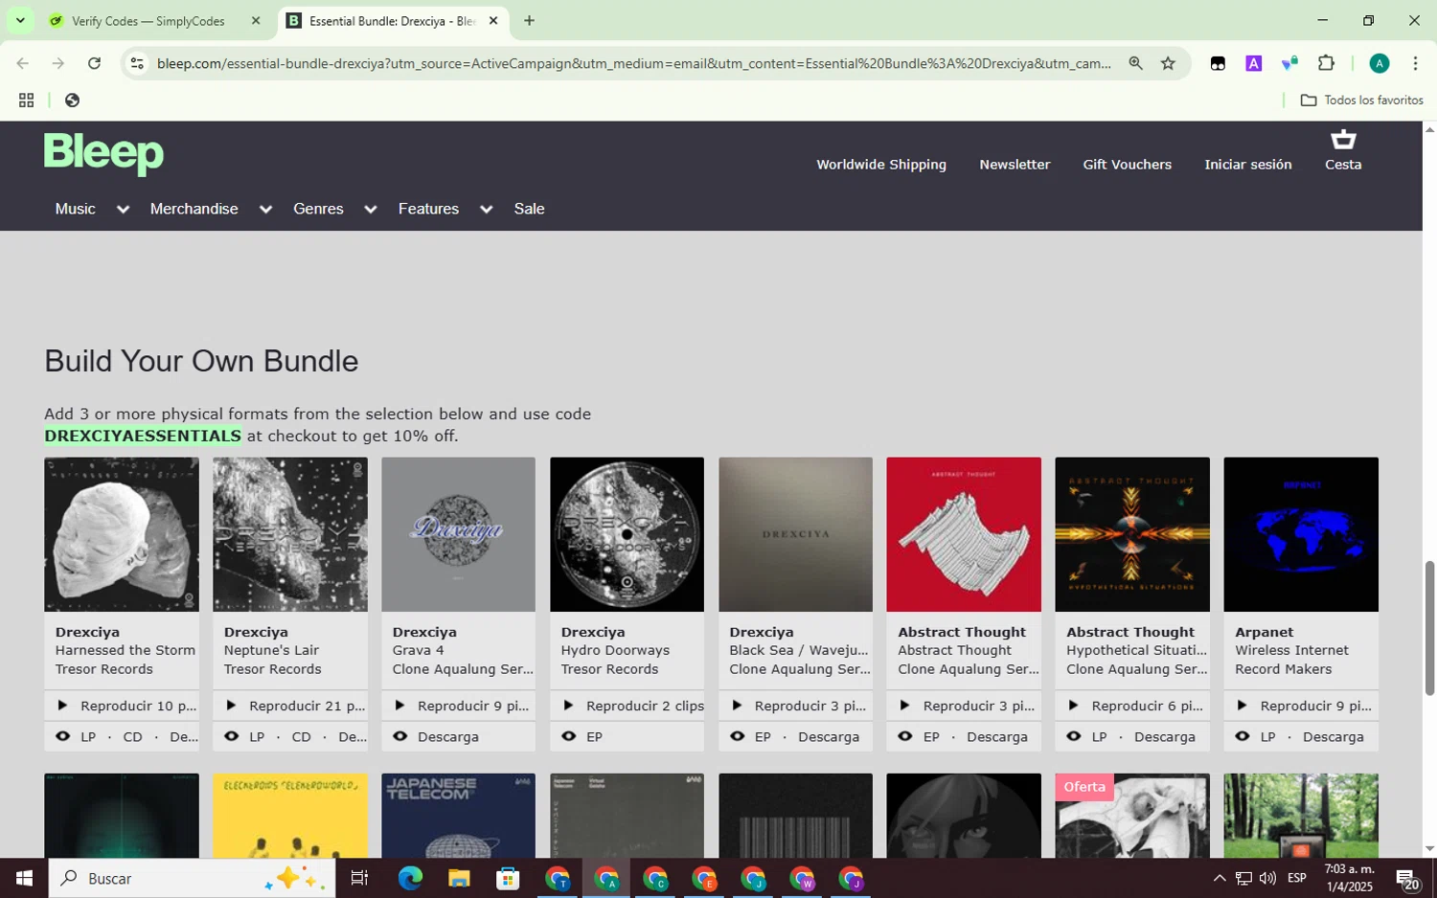The image size is (1437, 898).
Task: Open the Chrome three-dot menu
Action: (1415, 63)
